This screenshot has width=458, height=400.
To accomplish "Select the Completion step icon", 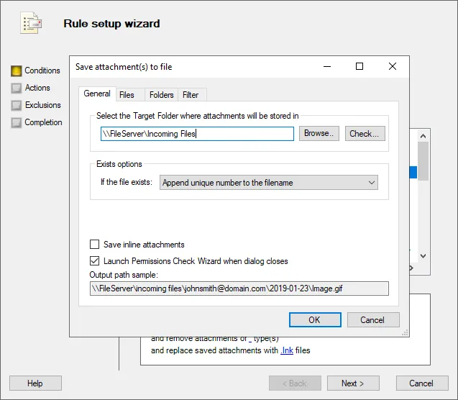I will [17, 122].
